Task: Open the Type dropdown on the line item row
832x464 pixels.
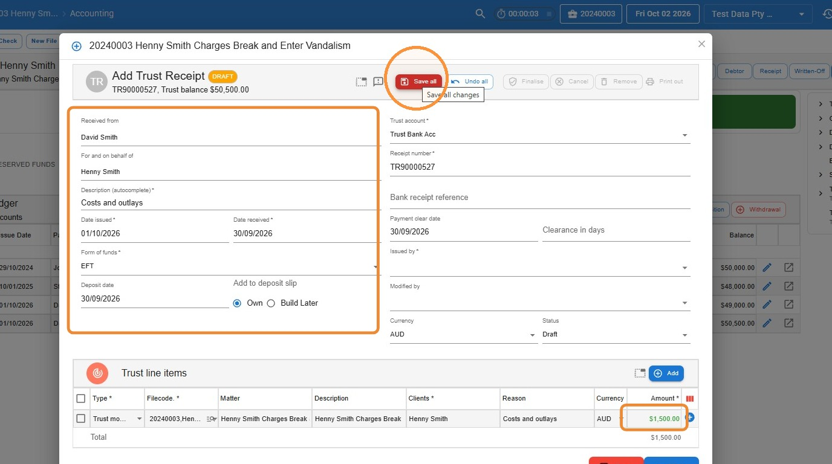Action: 140,419
